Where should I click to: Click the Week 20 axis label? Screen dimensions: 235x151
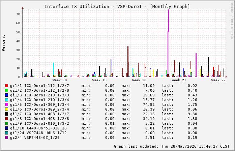tap(139, 80)
